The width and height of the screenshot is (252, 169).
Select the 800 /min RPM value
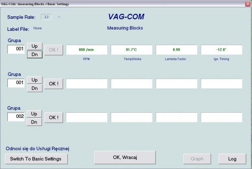(x=87, y=50)
